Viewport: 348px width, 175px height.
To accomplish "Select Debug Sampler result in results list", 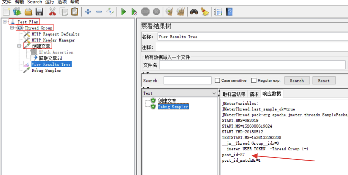I will (173, 107).
